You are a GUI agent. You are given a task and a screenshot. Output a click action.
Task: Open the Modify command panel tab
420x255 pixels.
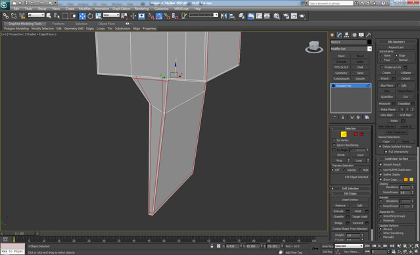(x=339, y=35)
